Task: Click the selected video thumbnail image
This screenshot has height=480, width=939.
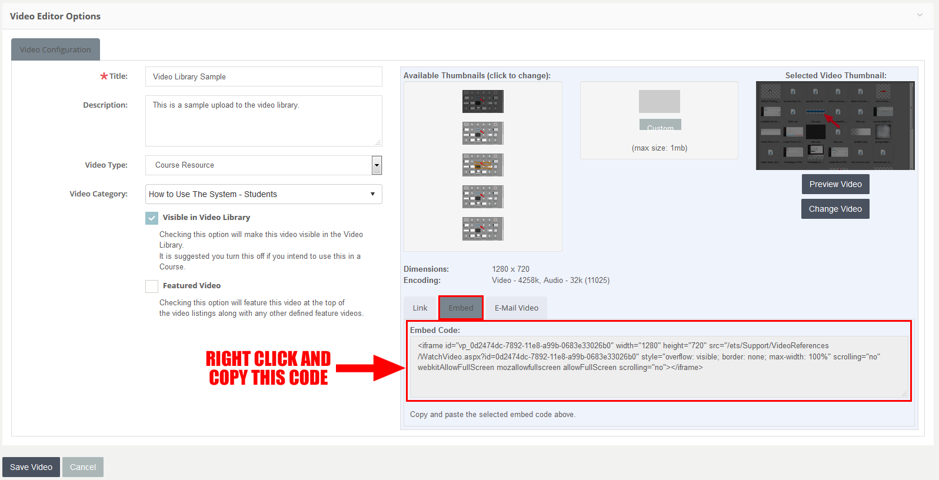Action: click(835, 126)
